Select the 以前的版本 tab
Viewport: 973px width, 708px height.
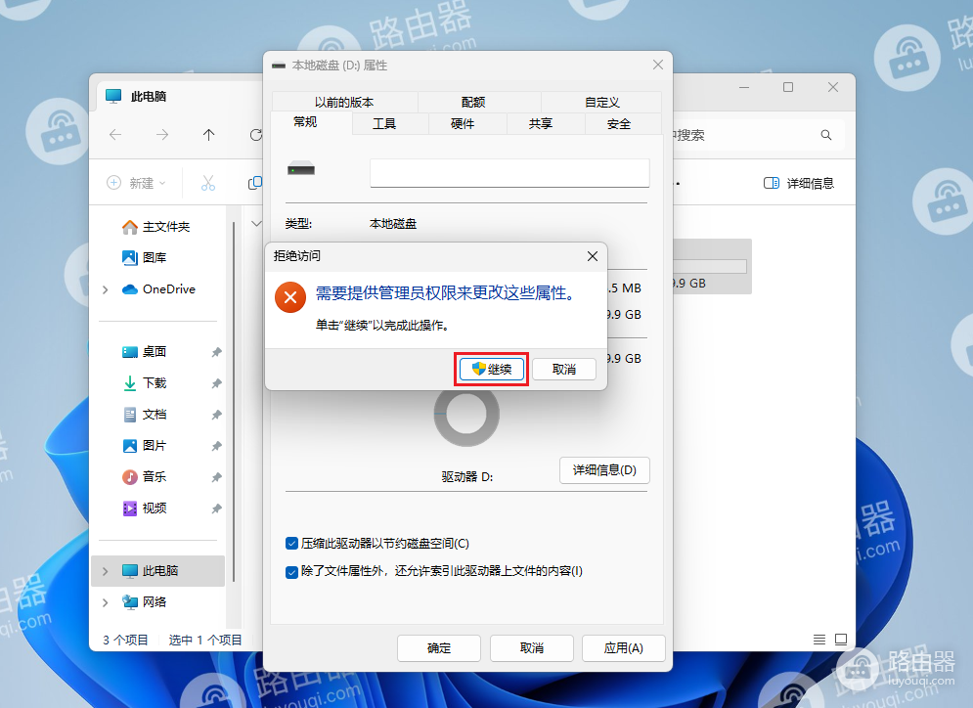pyautogui.click(x=344, y=102)
